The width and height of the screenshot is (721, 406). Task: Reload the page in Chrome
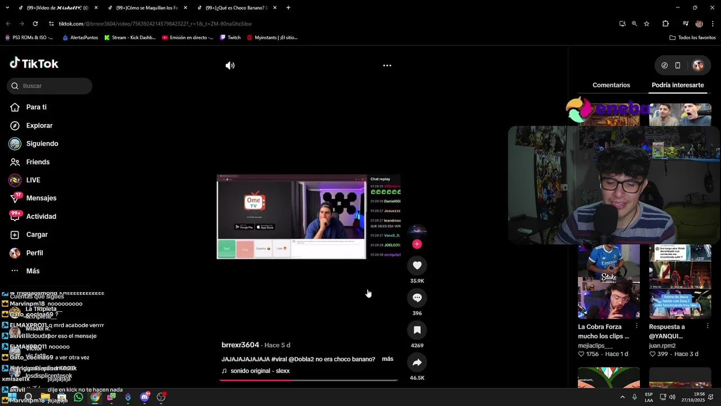[35, 24]
